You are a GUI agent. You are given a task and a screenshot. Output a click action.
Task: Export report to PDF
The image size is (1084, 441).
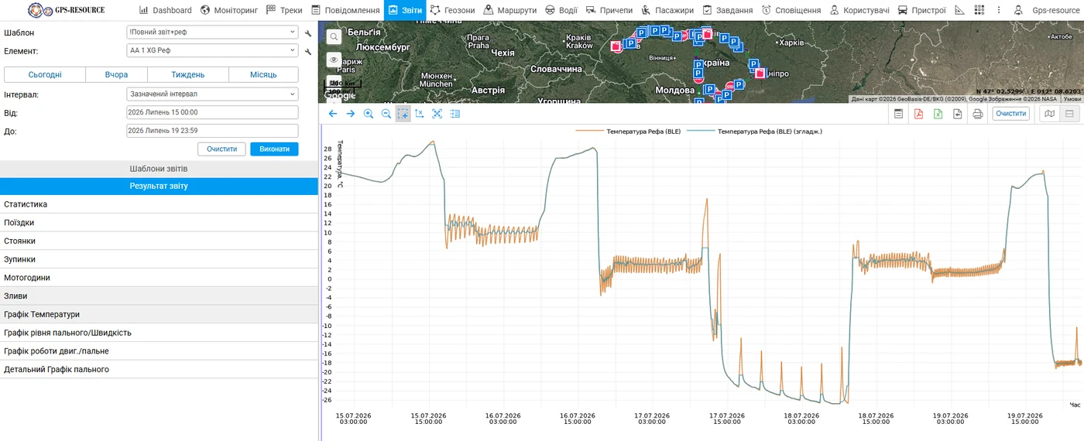[x=918, y=114]
